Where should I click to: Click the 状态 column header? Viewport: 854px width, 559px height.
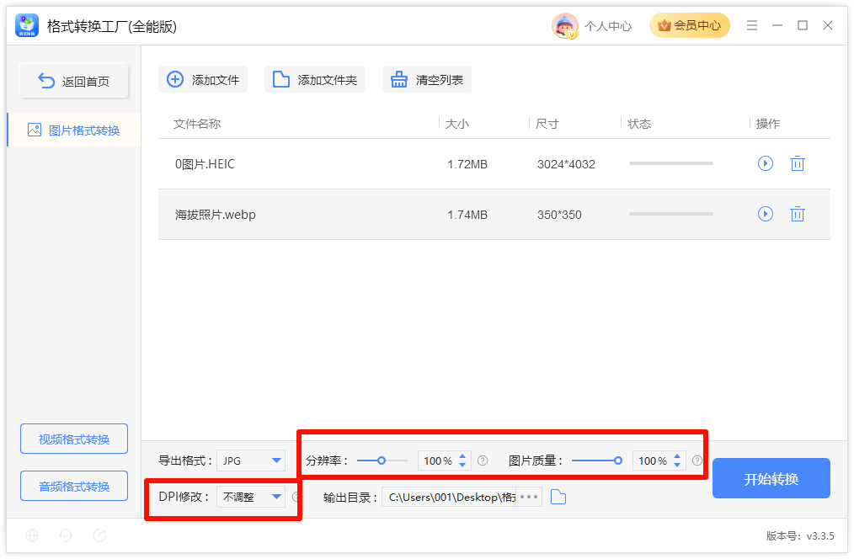639,124
